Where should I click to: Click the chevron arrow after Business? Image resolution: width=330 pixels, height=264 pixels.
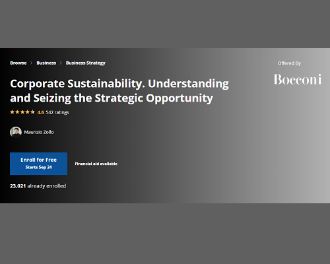(61, 63)
